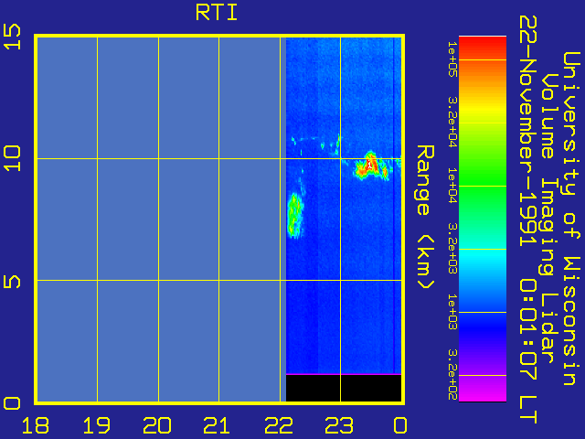Viewport: 585px width, 439px height.
Task: Click the "University of Wisconsin" heading text
Action: click(x=570, y=219)
